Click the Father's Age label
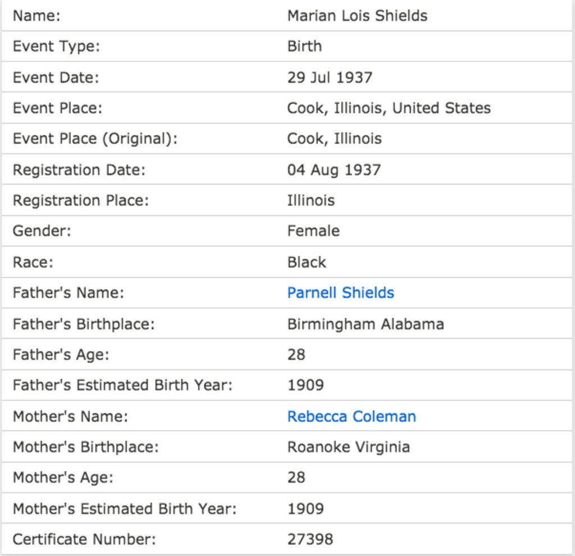Viewport: 575px width, 556px height. click(x=61, y=355)
